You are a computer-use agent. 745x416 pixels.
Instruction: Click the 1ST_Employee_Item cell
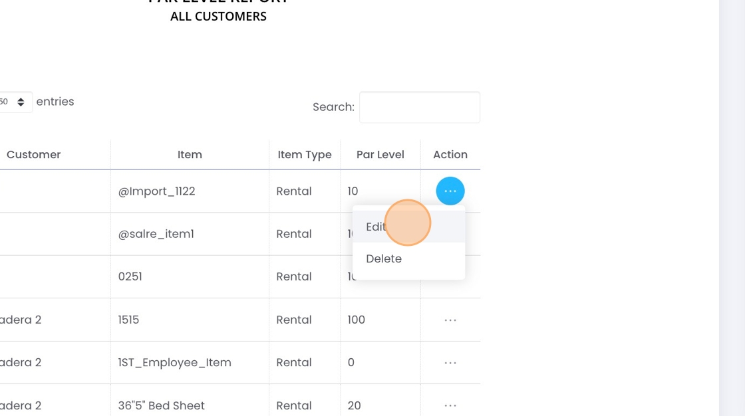175,362
